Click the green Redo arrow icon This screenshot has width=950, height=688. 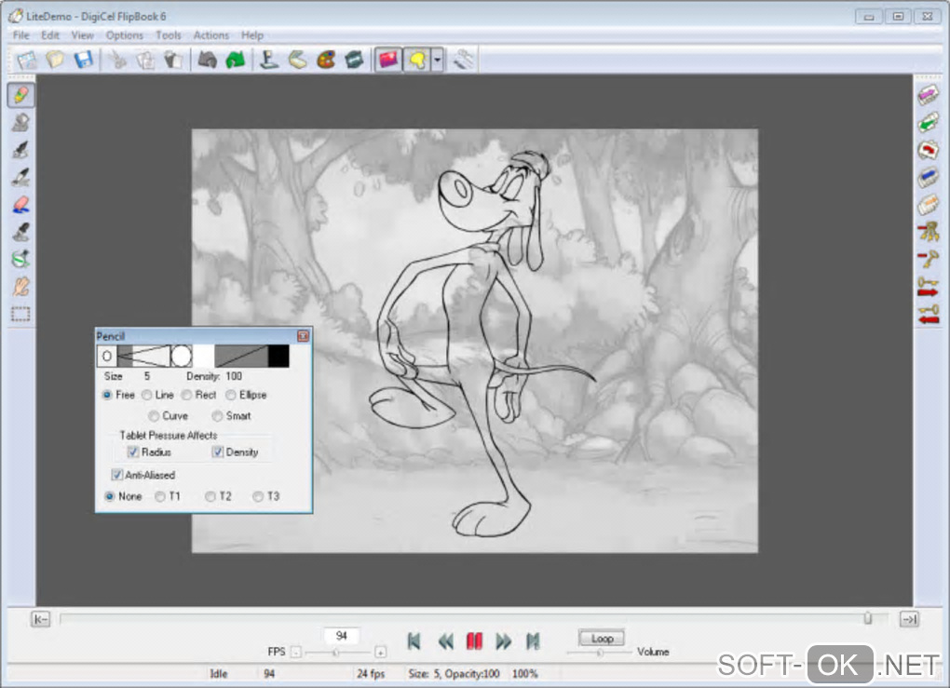click(235, 60)
